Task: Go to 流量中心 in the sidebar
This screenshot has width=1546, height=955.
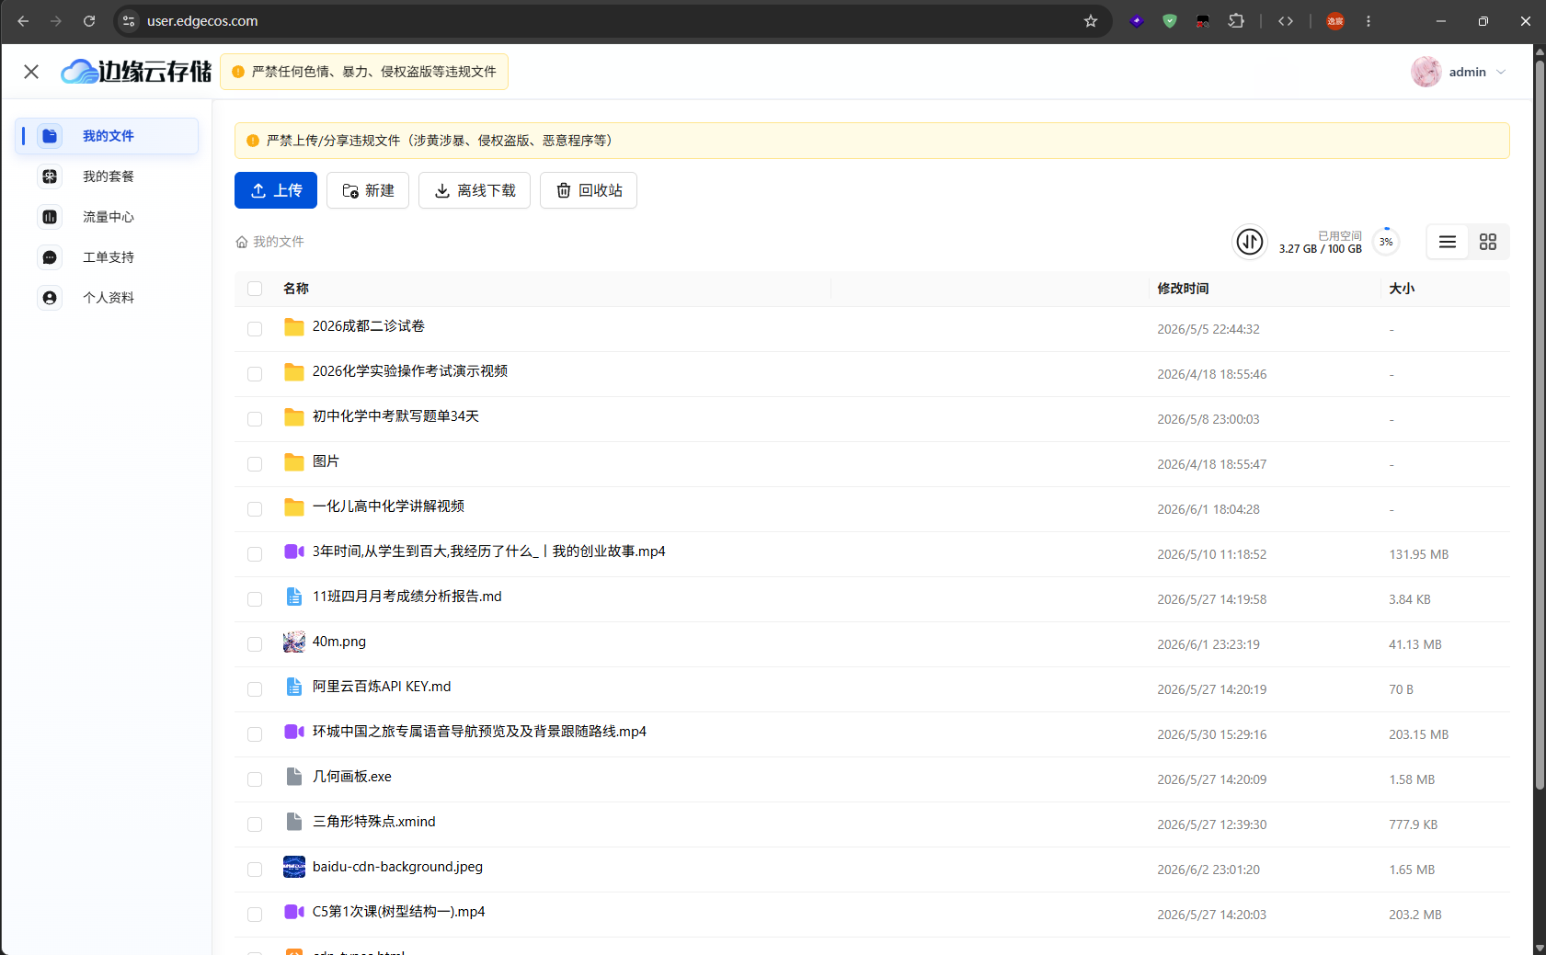Action: pos(107,217)
